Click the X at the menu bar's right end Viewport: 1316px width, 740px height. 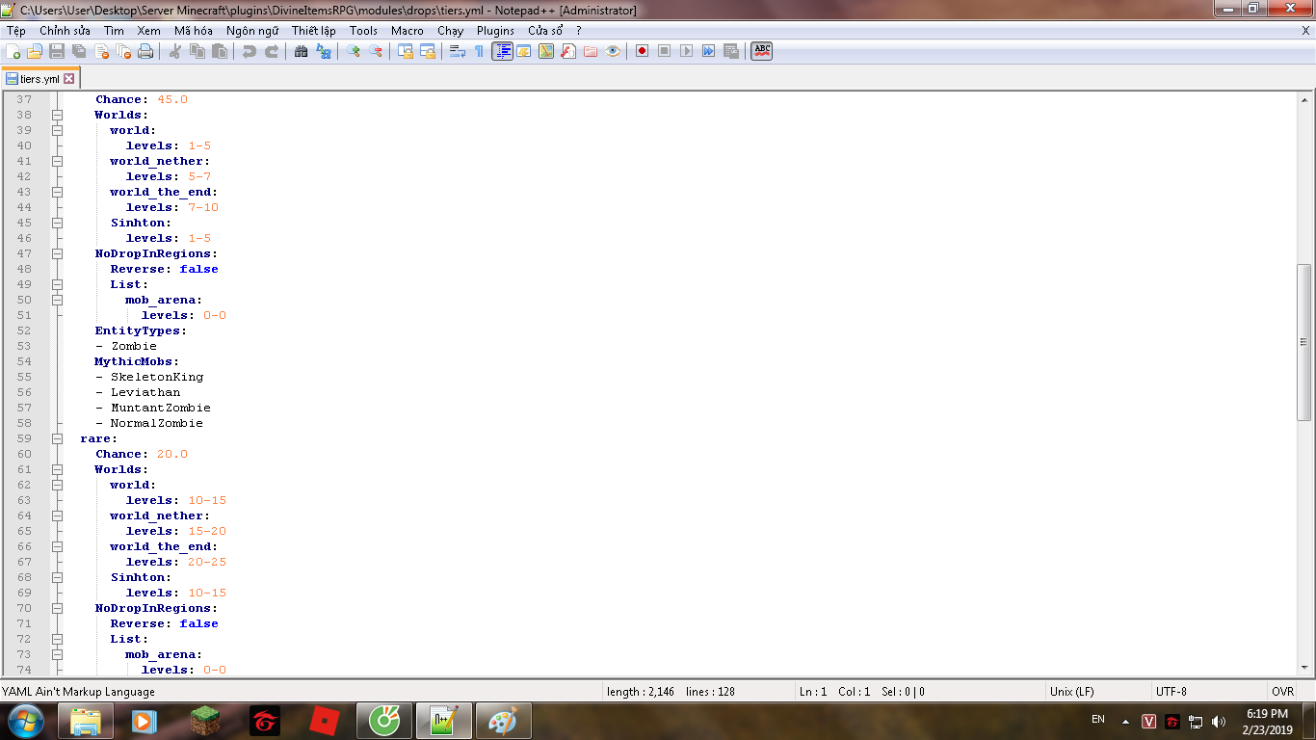pyautogui.click(x=1305, y=31)
